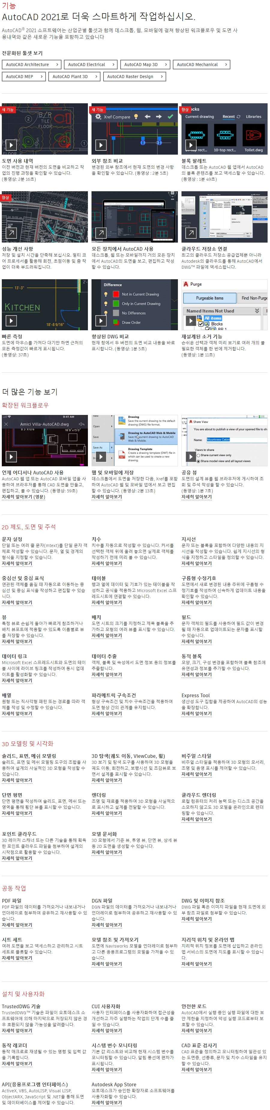Open the AutoCAD Electrical toolset

pyautogui.click(x=91, y=65)
